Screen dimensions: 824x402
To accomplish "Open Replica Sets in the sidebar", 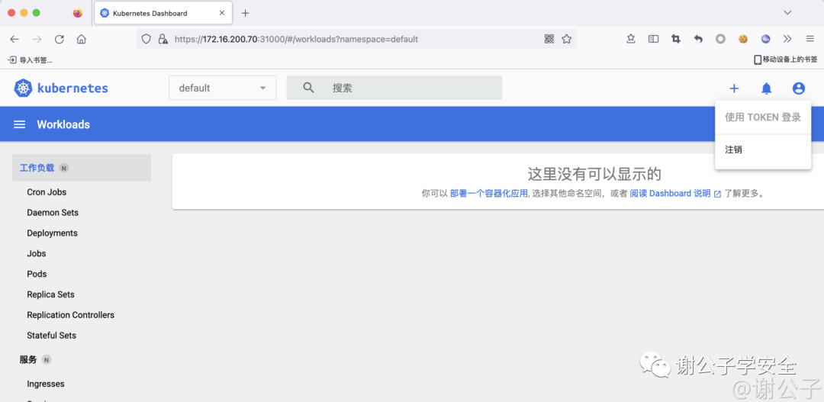I will point(50,294).
